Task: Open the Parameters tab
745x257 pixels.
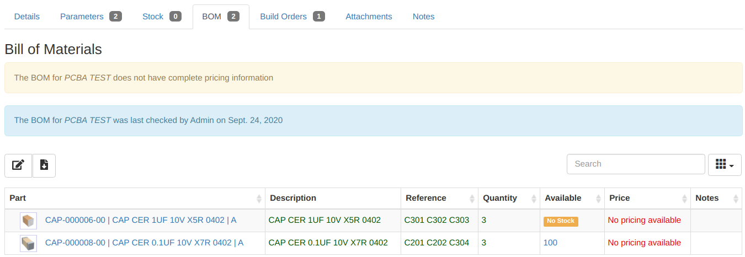Action: pos(90,17)
